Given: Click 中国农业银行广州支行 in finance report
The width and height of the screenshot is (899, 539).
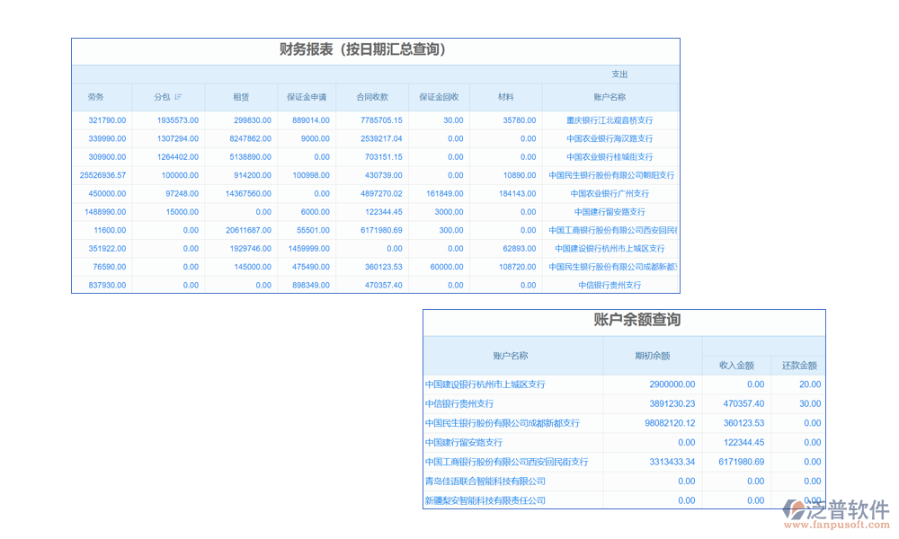Looking at the screenshot, I should pyautogui.click(x=610, y=194).
